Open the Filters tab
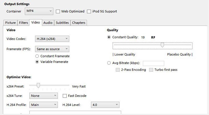This screenshot has height=115, width=209. [24, 23]
